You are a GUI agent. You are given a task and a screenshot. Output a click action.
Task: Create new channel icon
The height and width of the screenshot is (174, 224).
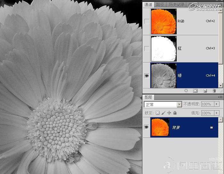[x=205, y=91]
